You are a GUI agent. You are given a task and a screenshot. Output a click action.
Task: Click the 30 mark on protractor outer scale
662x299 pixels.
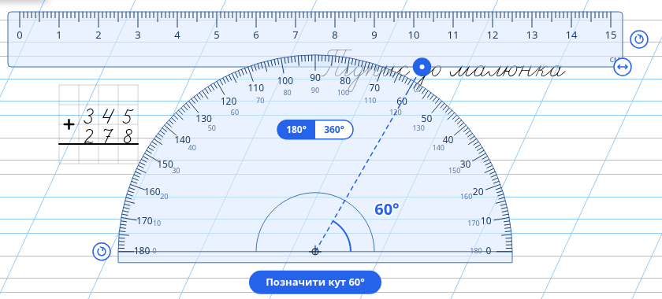point(465,164)
